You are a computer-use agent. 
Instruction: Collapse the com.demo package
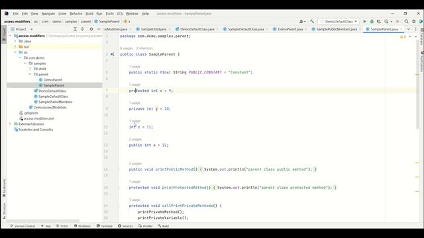(21, 58)
